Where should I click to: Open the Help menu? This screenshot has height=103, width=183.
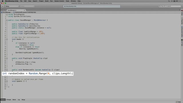(79, 1)
